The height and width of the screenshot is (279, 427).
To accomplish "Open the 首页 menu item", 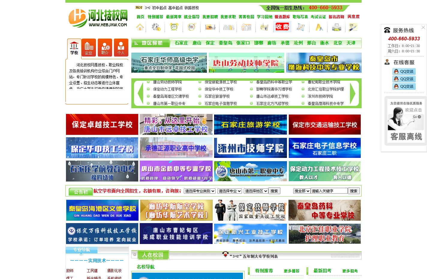I will coord(140,17).
